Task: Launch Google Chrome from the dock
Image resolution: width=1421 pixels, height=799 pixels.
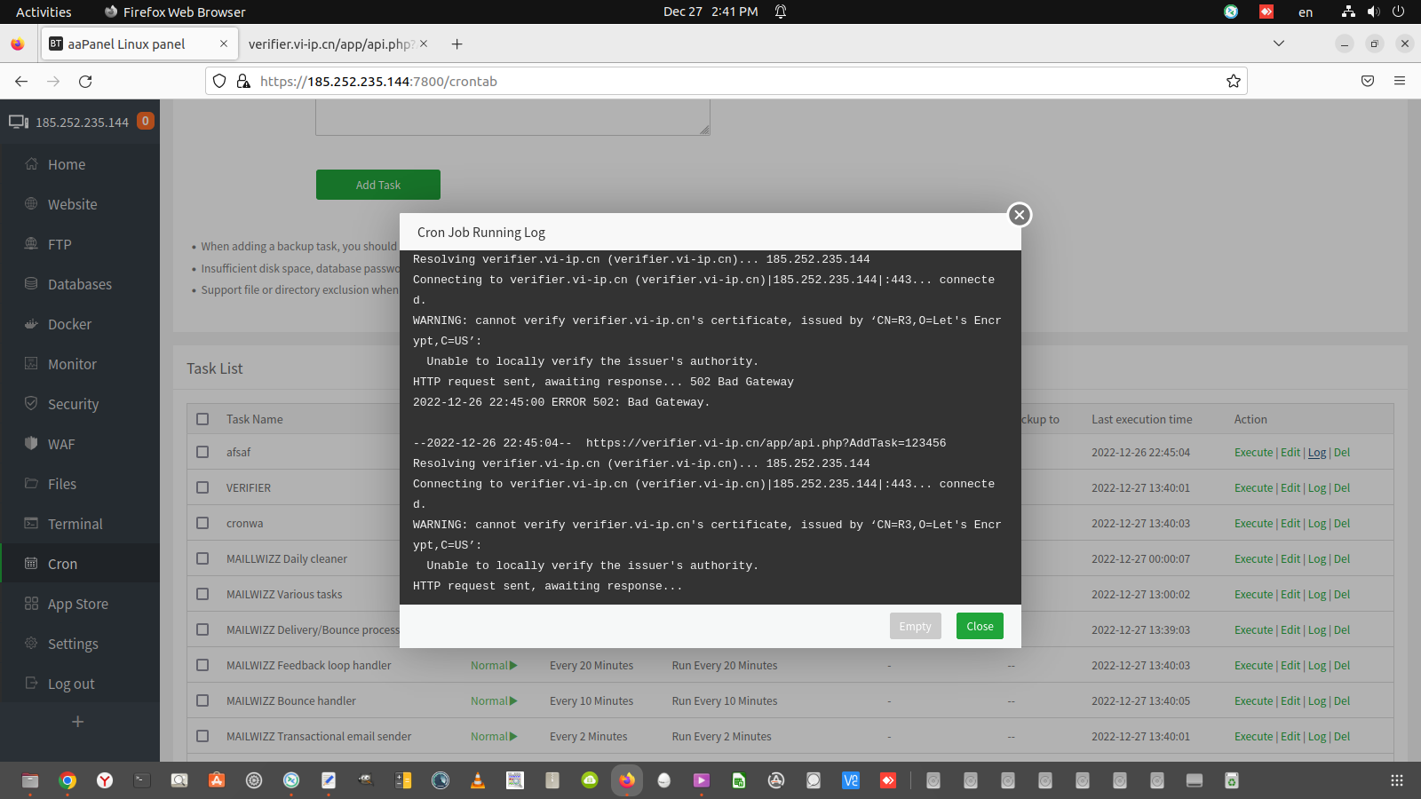Action: 67,780
